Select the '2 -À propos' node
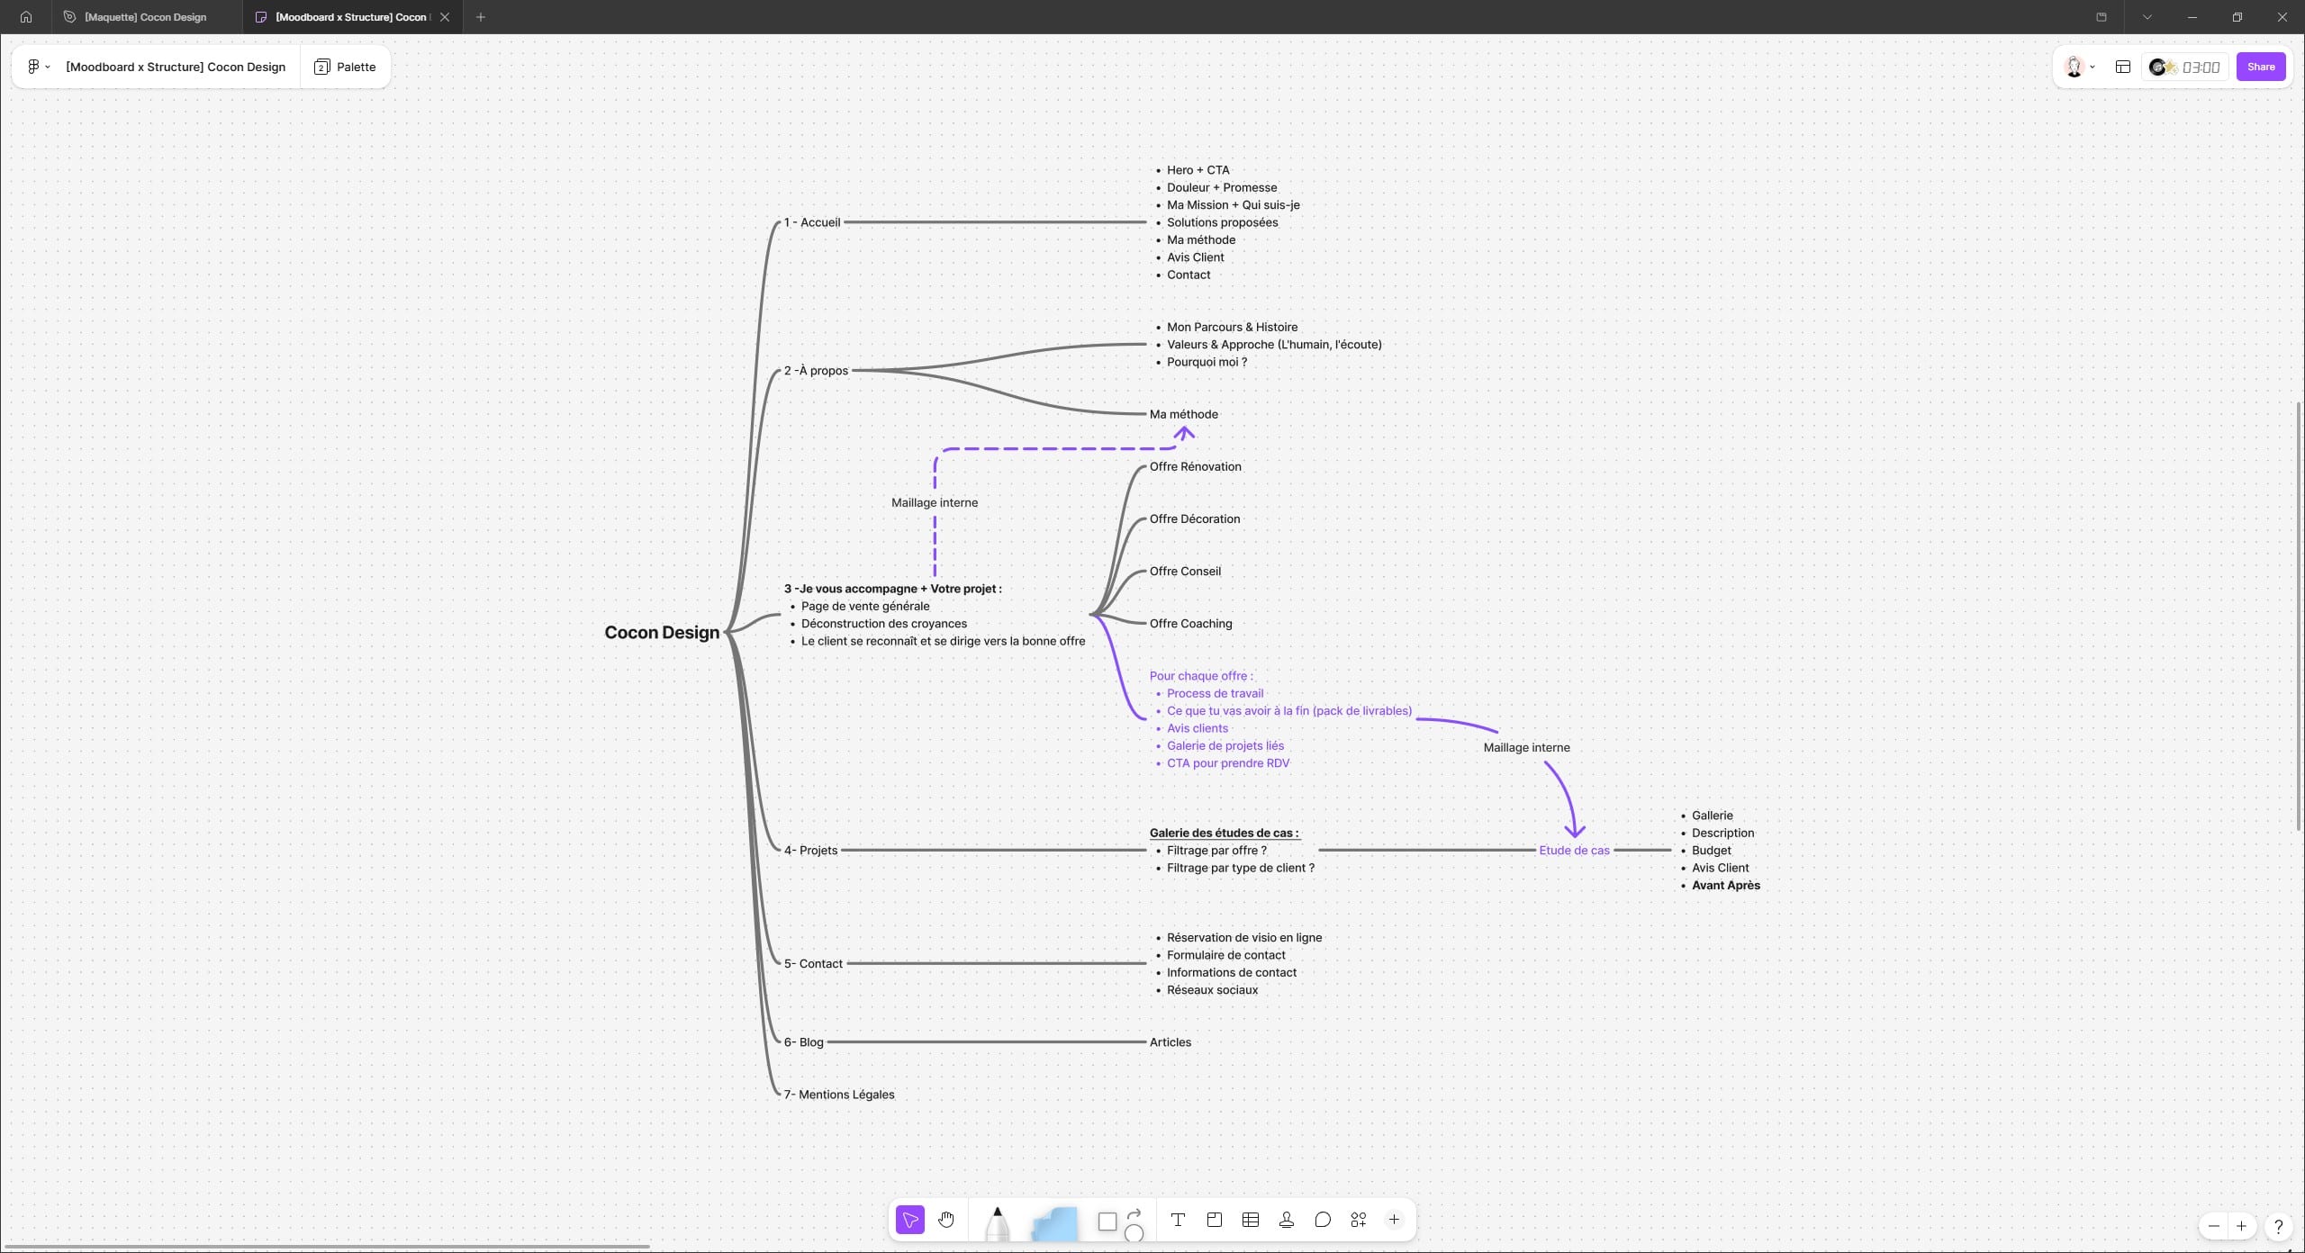The width and height of the screenshot is (2305, 1253). [x=816, y=370]
